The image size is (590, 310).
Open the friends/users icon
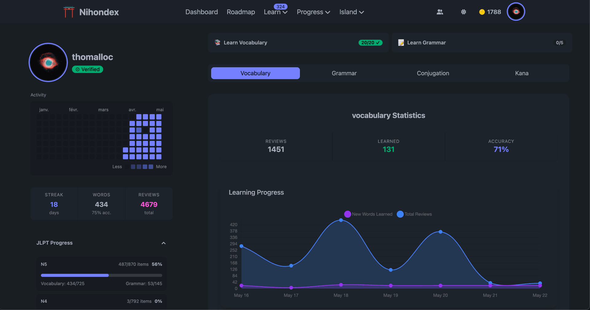[x=440, y=12]
